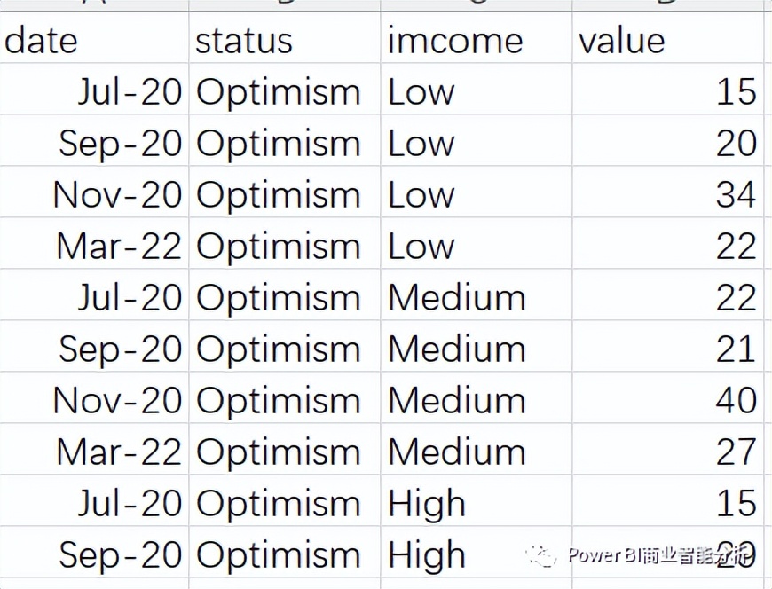772x589 pixels.
Task: Select the Nov-20 date in the Low rows
Action: pyautogui.click(x=94, y=192)
